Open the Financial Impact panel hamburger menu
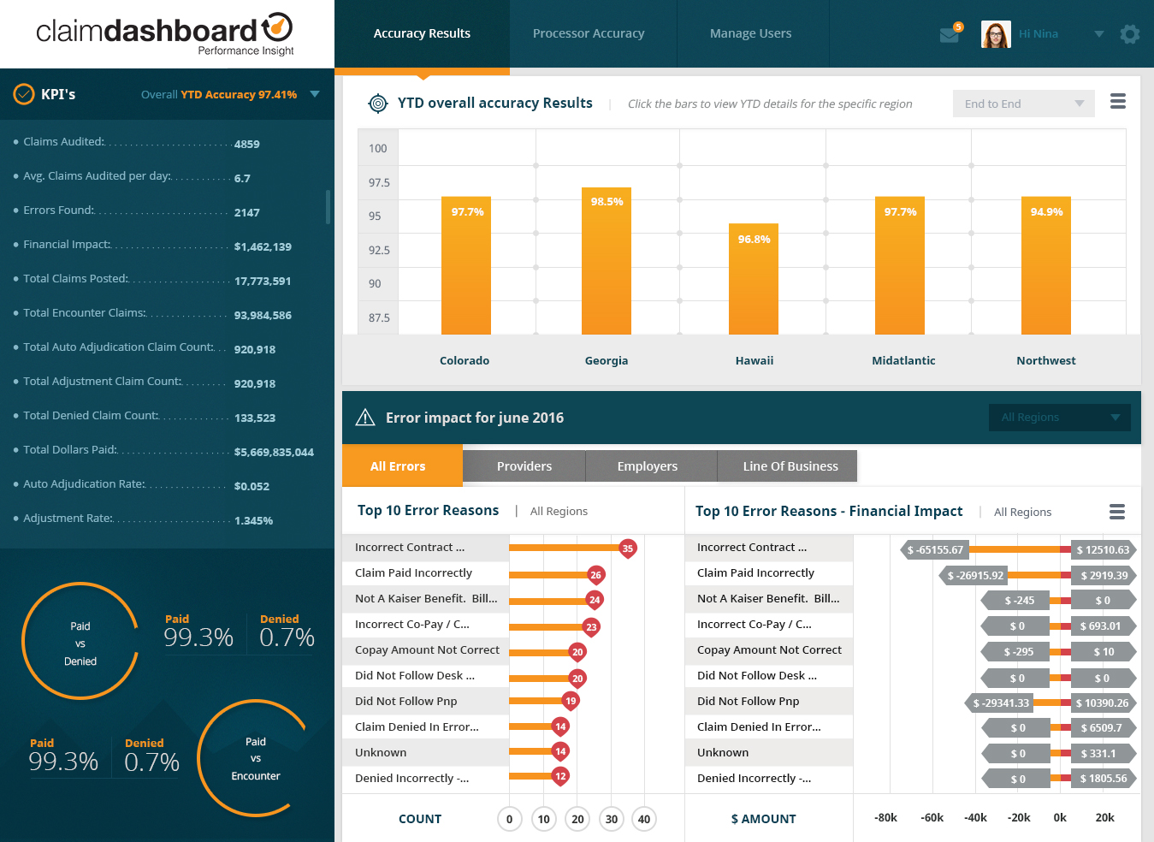 click(1116, 512)
